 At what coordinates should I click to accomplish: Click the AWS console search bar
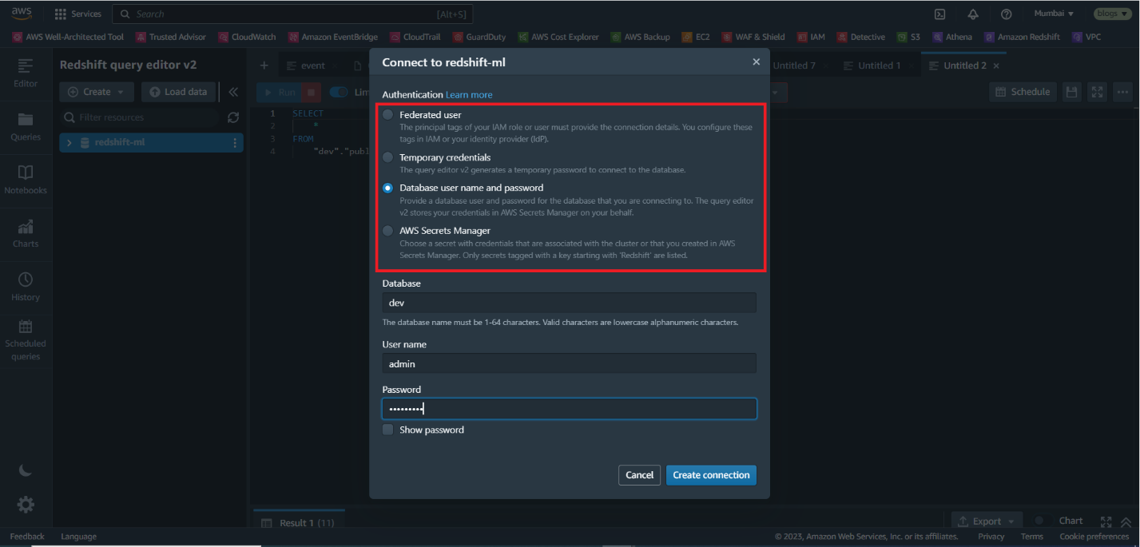[293, 14]
